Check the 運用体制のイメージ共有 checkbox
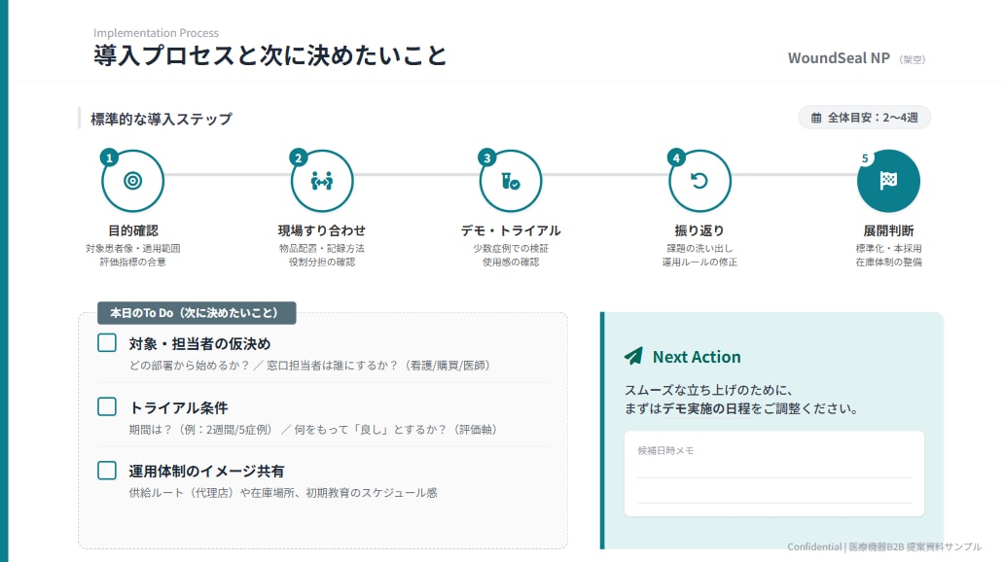The image size is (1004, 562). (x=107, y=471)
